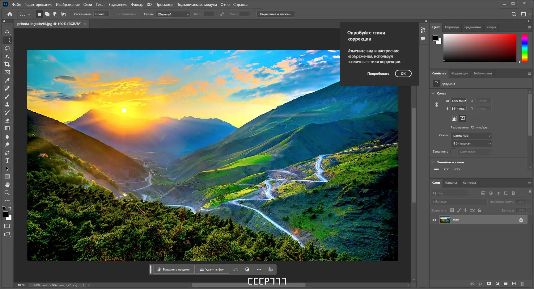This screenshot has height=289, width=534.
Task: Select the Type tool
Action: 7,161
